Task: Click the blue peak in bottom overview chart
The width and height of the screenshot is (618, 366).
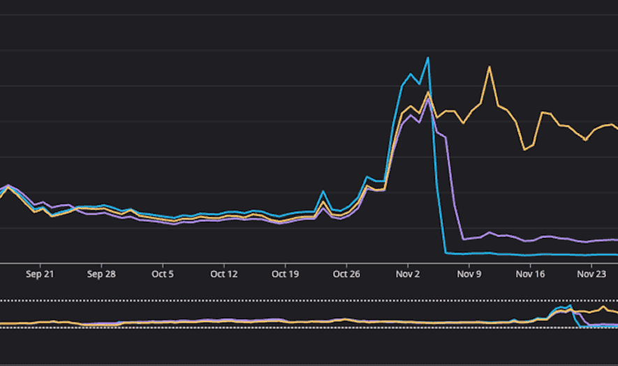Action: [570, 305]
